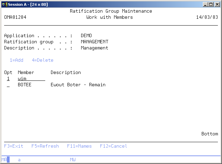Click the MW indicator in status bar
Viewport: 222px width, 164px height.
(x=73, y=160)
